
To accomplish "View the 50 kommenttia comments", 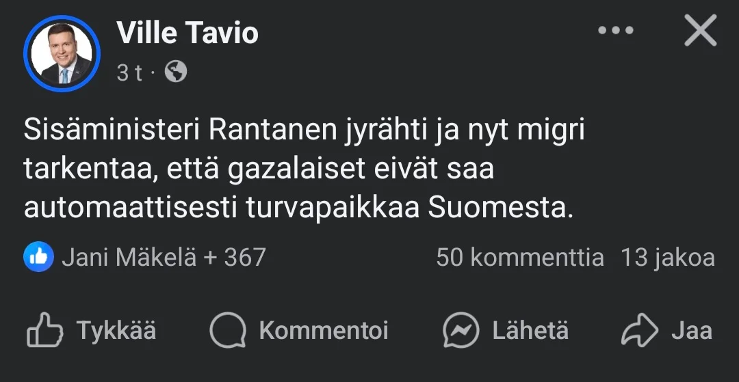I will 520,258.
